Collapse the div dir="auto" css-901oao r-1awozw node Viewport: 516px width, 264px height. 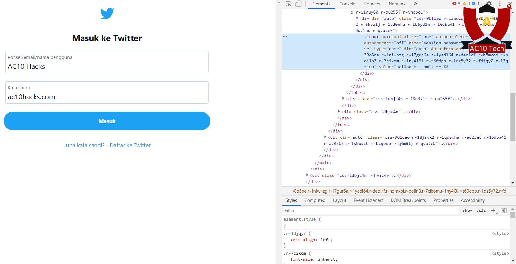click(357, 18)
